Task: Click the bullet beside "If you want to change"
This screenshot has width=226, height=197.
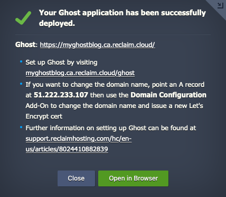Action: click(x=21, y=84)
